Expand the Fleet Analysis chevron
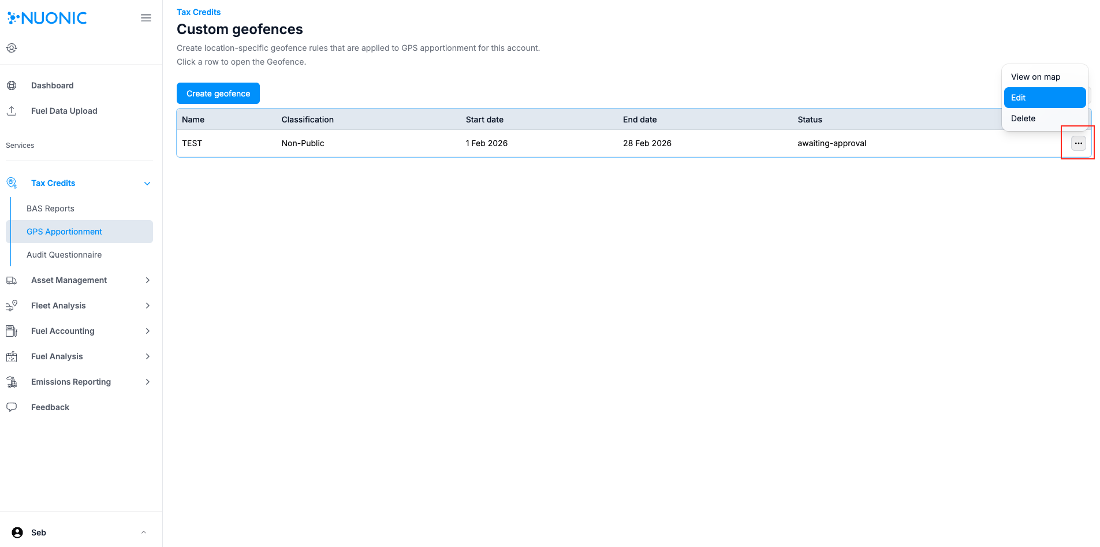1100x547 pixels. pos(148,306)
